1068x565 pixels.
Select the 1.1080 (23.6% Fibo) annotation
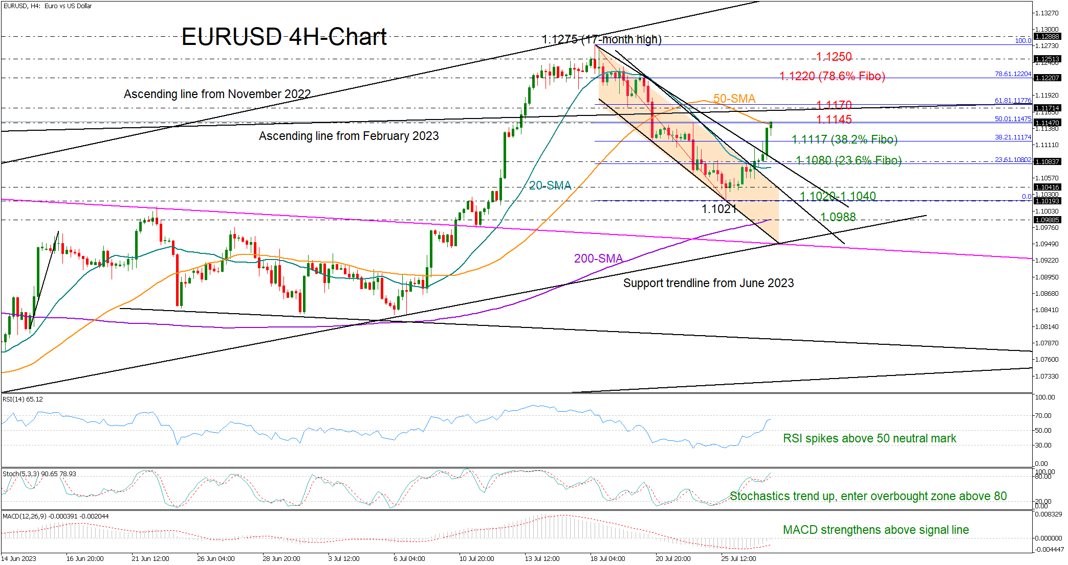pos(848,160)
